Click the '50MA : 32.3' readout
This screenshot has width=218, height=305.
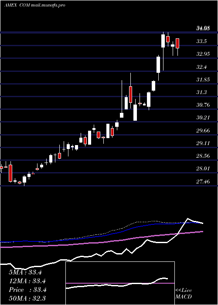pos(27,298)
